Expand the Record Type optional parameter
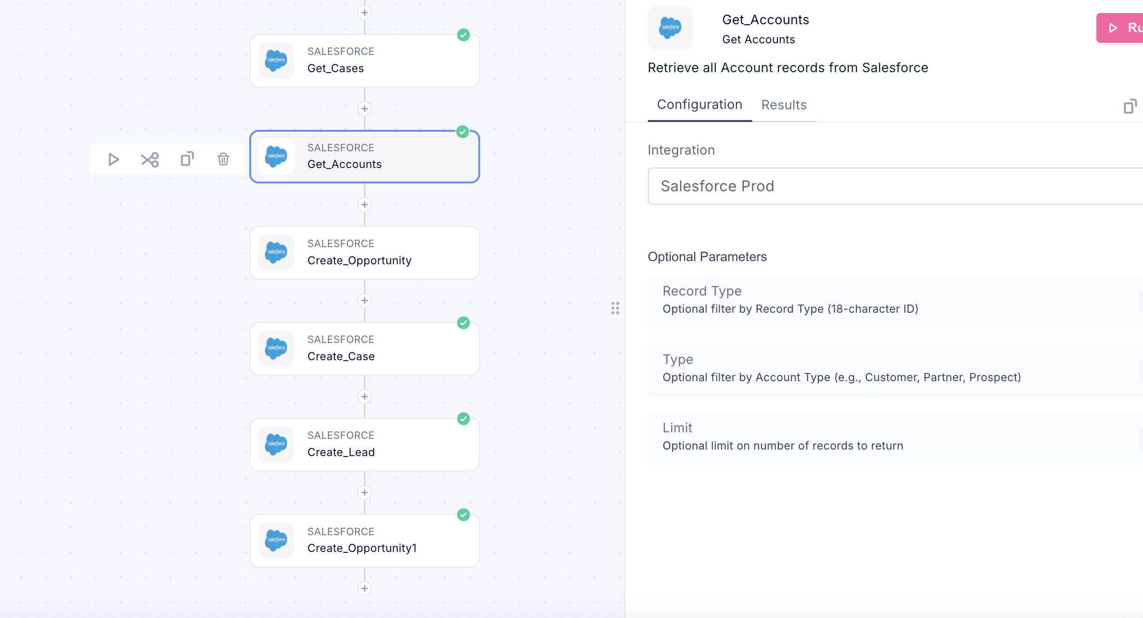 (x=894, y=300)
